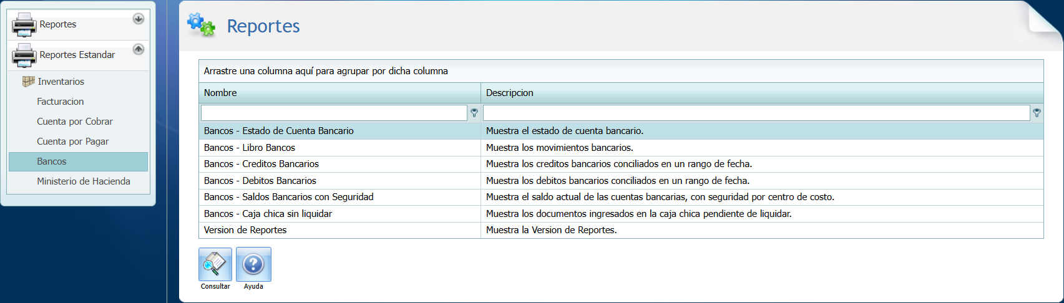Focus the Nombre filter text box
Viewport: 1064px width, 303px height.
pyautogui.click(x=334, y=113)
